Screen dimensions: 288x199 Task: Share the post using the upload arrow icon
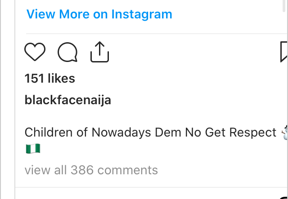pyautogui.click(x=100, y=52)
